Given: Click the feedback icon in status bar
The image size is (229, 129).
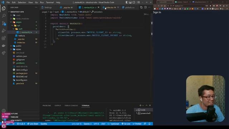Looking at the screenshot, I should coord(145,124).
